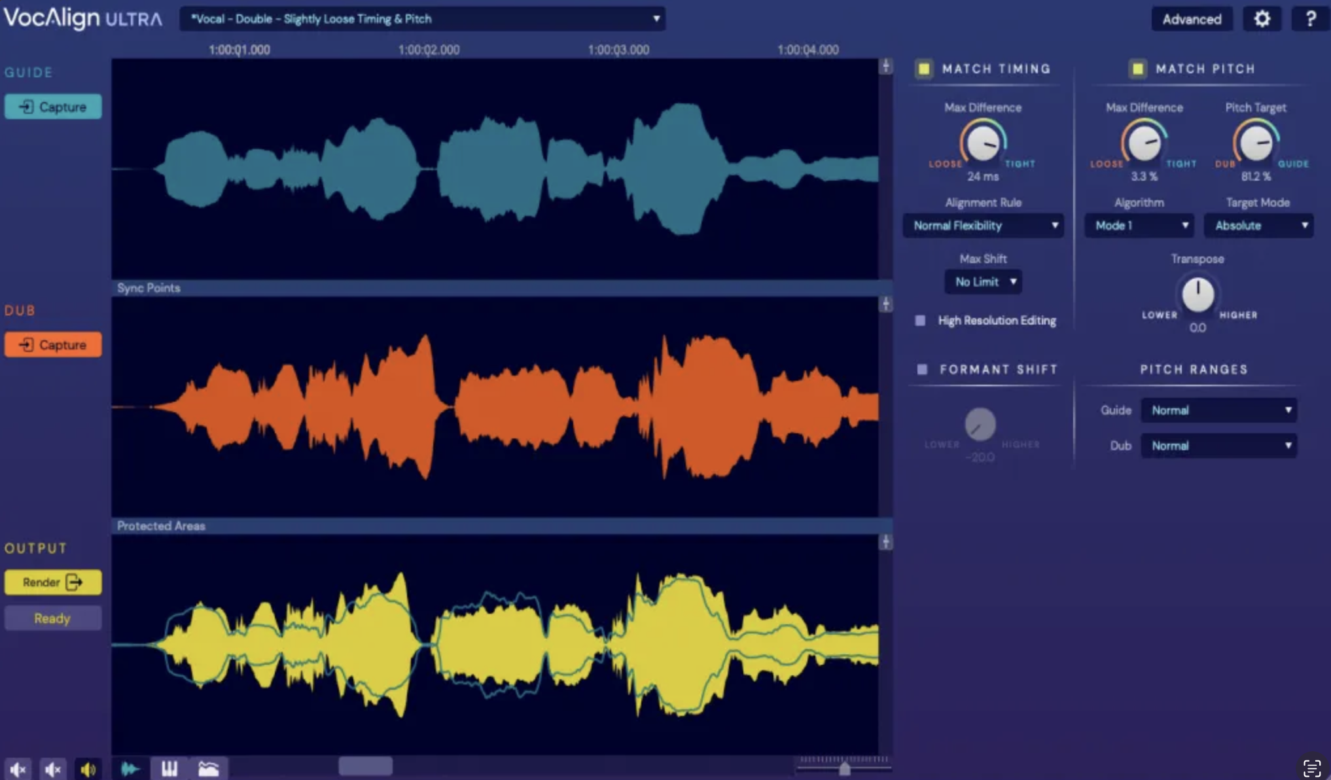Viewport: 1331px width, 780px height.
Task: Open the settings gear icon
Action: tap(1262, 19)
